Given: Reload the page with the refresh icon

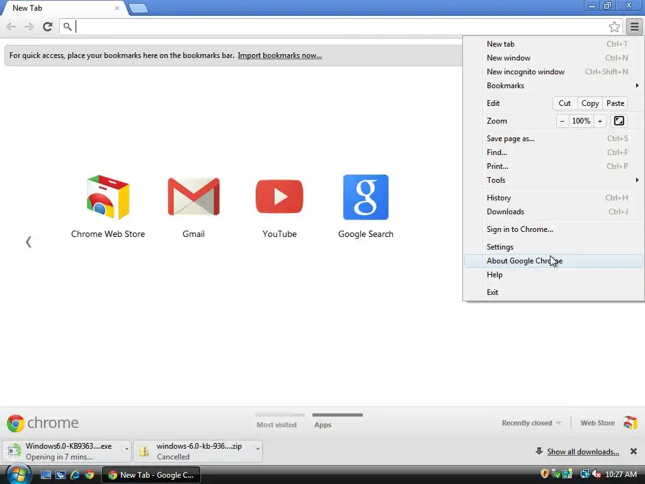Looking at the screenshot, I should point(47,26).
